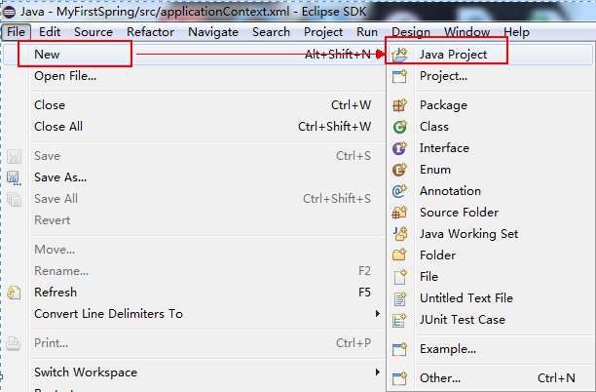Click the Eclipse logo in title bar
The height and width of the screenshot is (392, 596).
click(9, 12)
